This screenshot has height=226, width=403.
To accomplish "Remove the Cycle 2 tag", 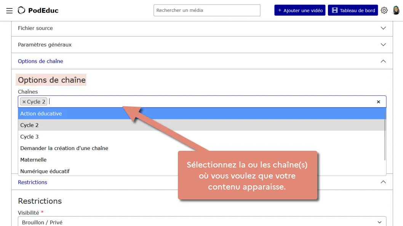I will click(x=24, y=102).
